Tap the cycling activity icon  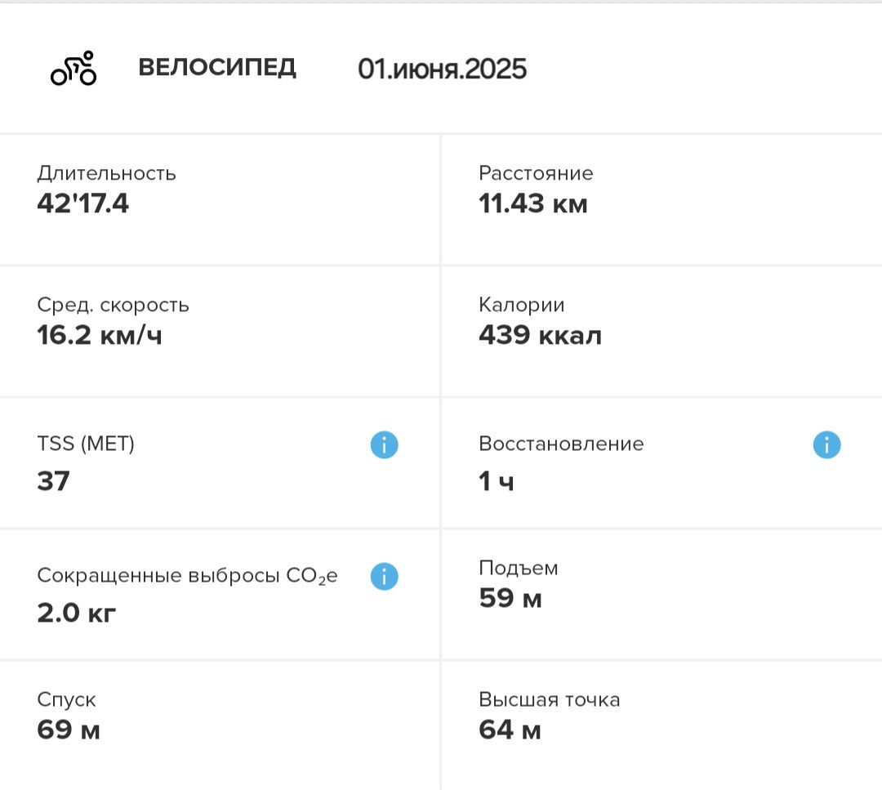coord(73,68)
